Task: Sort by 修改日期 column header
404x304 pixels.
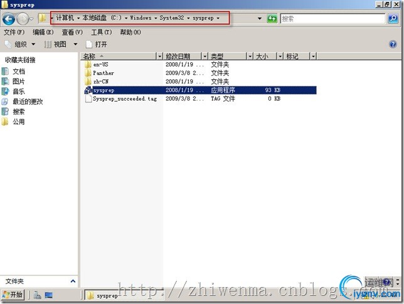Action: coord(182,56)
